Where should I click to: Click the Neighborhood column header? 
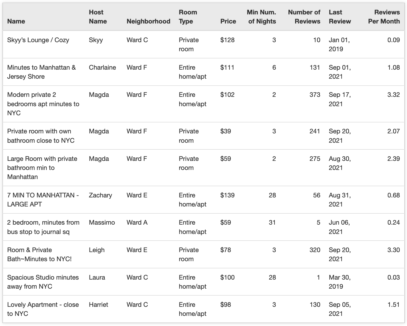(148, 21)
